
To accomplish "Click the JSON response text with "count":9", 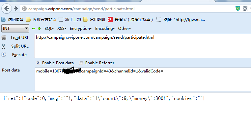I will tap(104, 98).
